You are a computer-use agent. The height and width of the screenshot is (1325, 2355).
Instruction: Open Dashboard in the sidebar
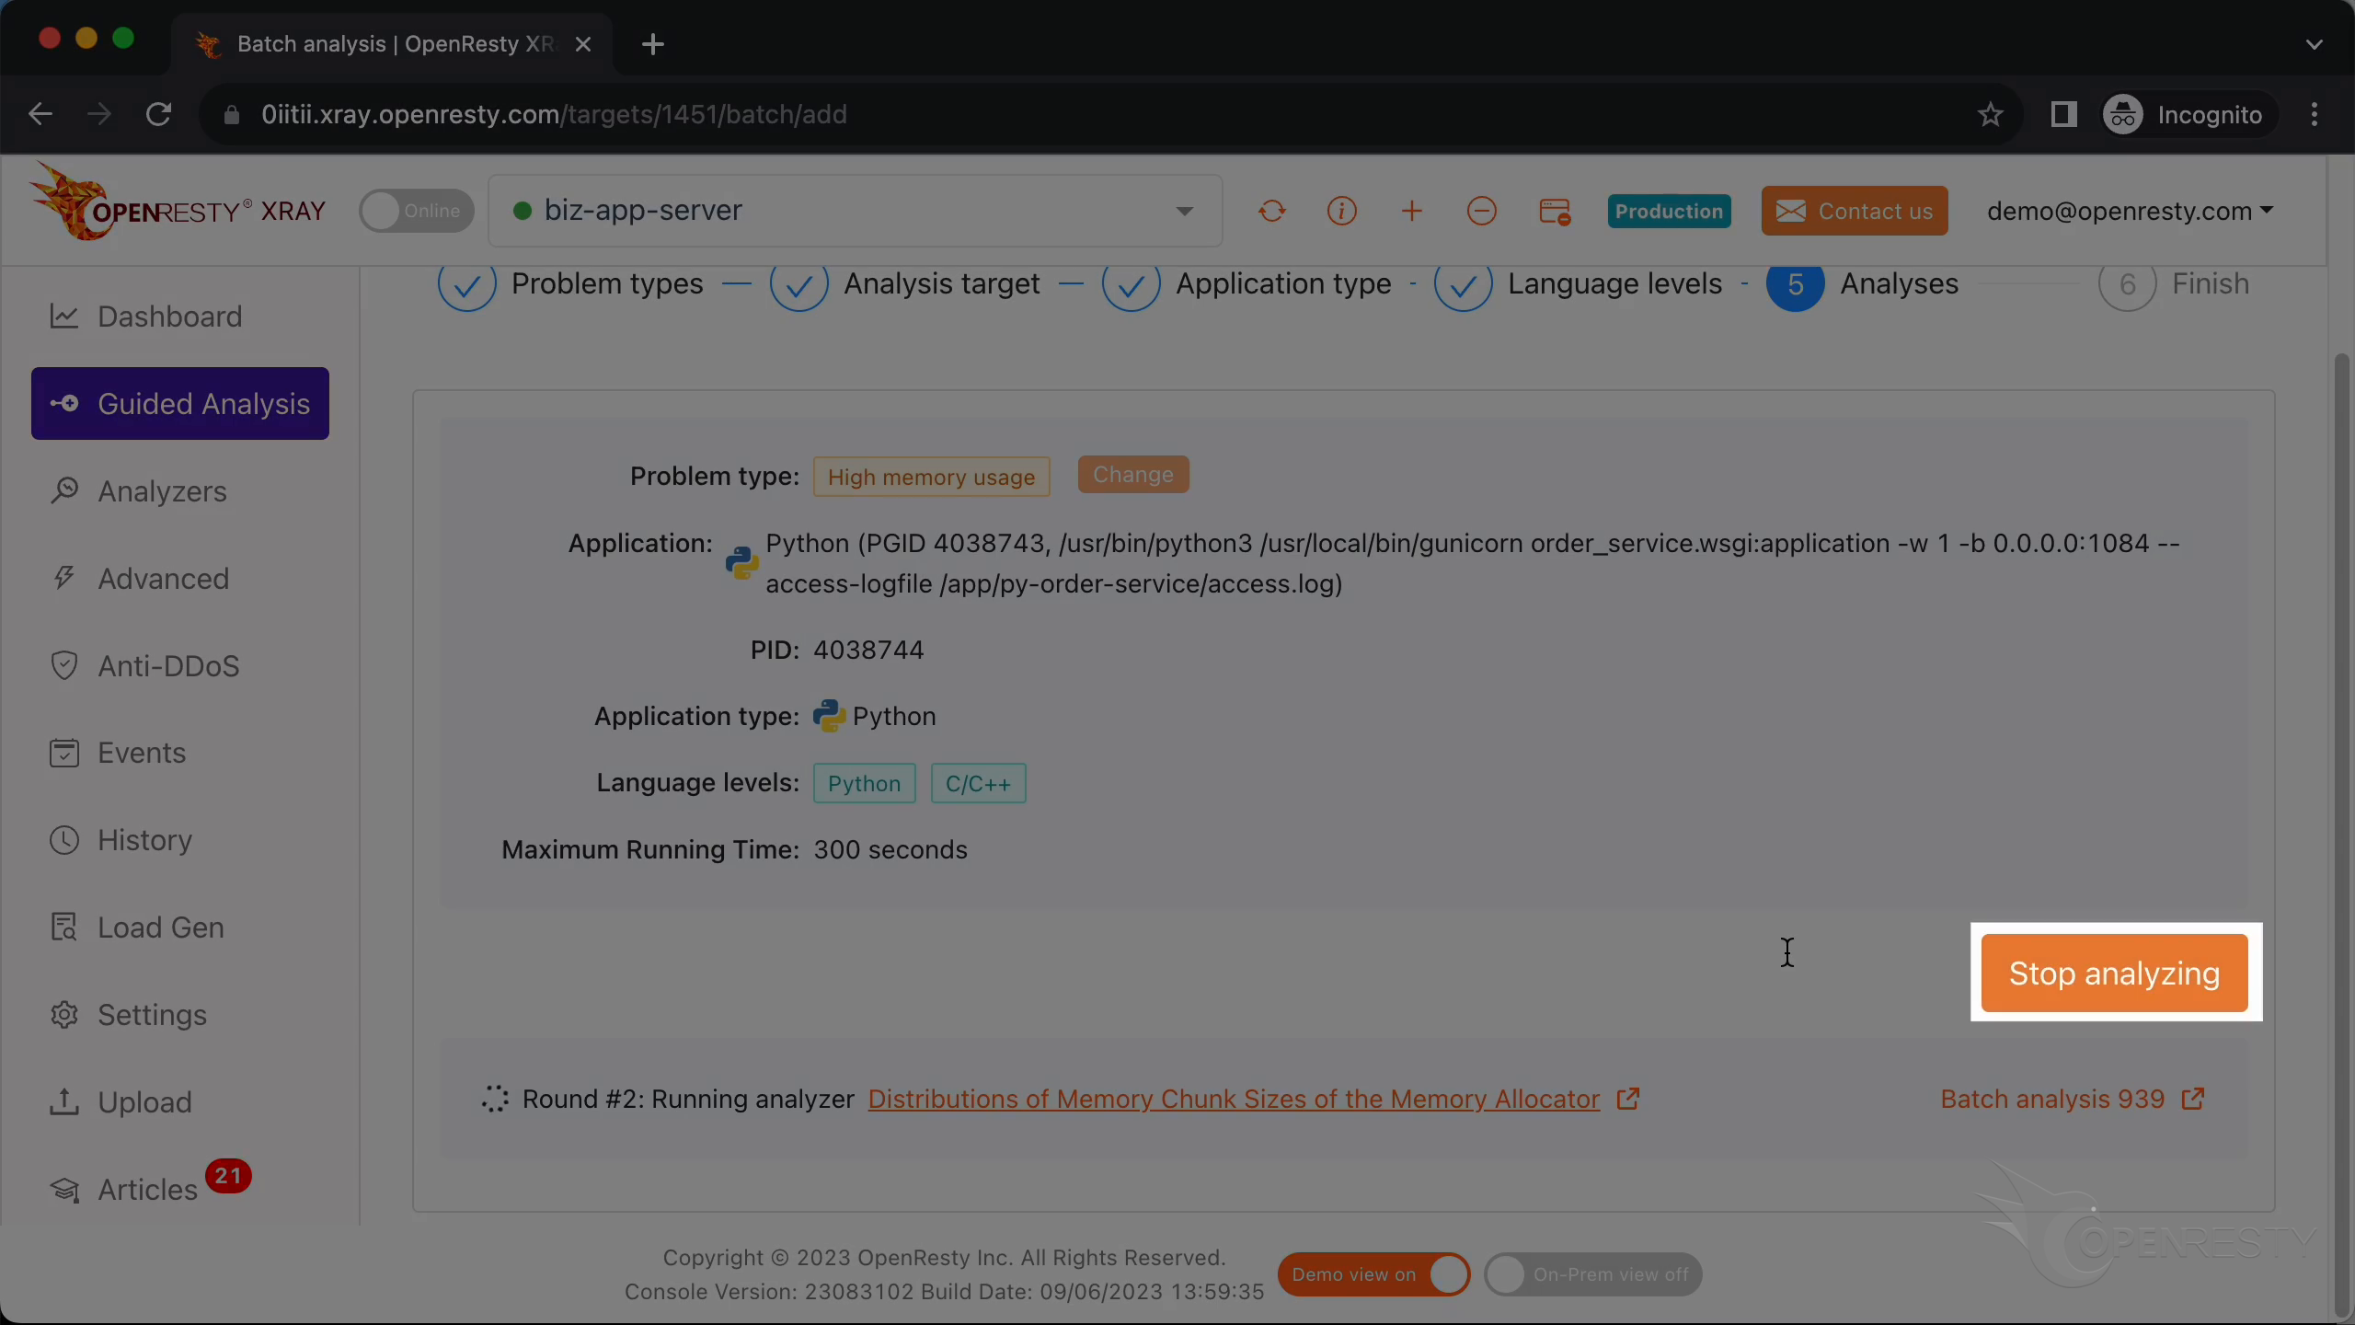click(179, 317)
